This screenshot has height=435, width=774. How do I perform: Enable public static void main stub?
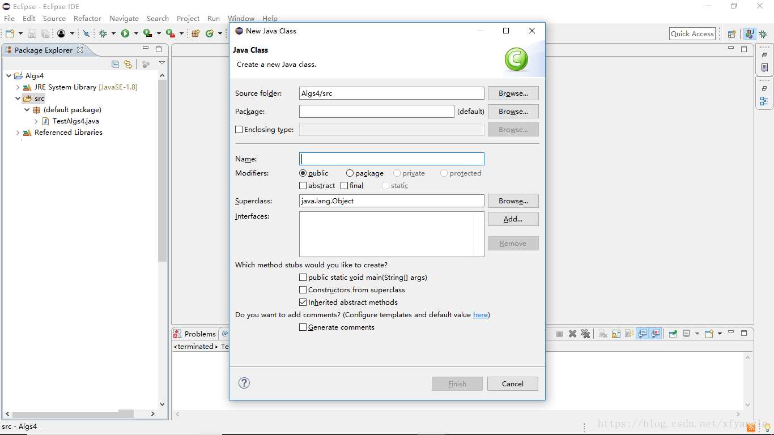pos(303,278)
